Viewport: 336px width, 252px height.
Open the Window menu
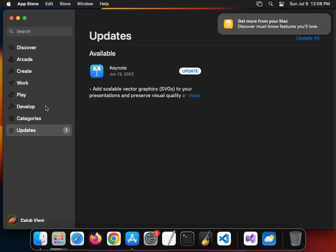(x=85, y=4)
